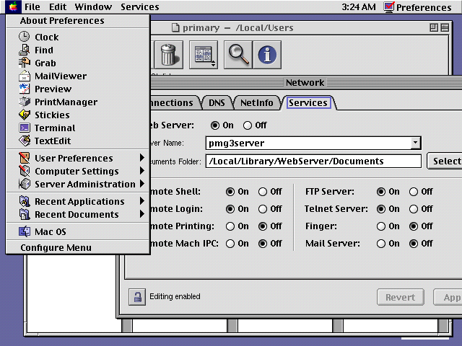The image size is (462, 346).
Task: Expand the Server Name combo box arrow
Action: click(x=415, y=143)
